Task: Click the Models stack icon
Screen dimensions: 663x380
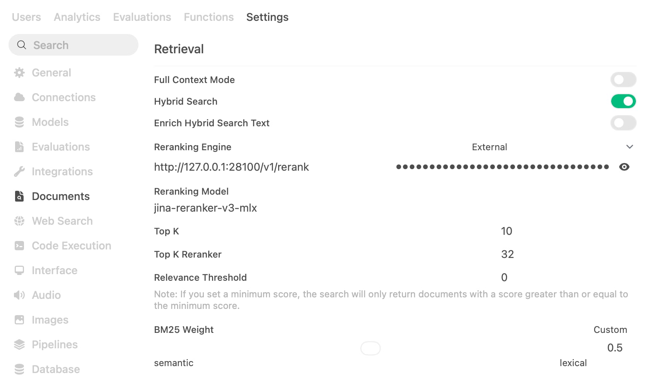Action: pyautogui.click(x=19, y=122)
